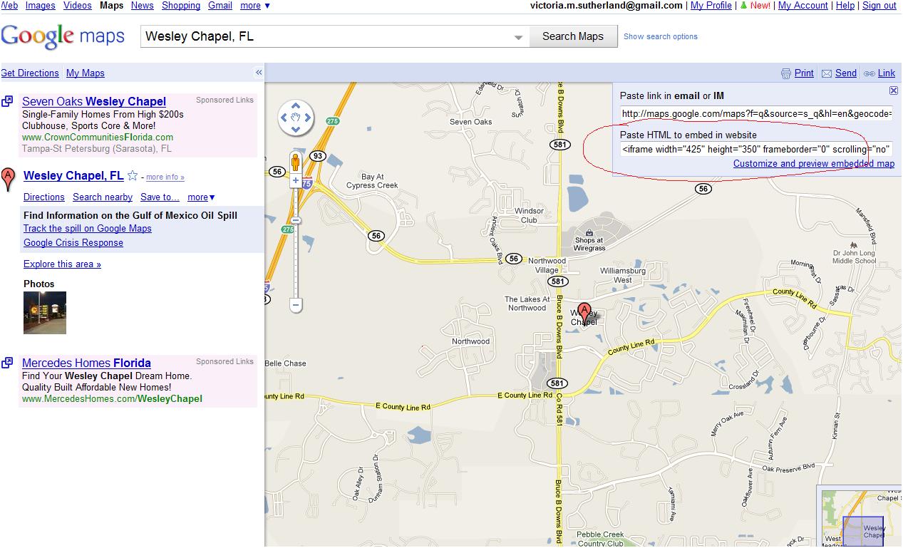The width and height of the screenshot is (903, 548).
Task: Click Save to... link
Action: point(160,197)
